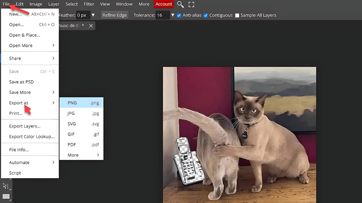Select Print... from the File menu
362x203 pixels.
(30, 113)
